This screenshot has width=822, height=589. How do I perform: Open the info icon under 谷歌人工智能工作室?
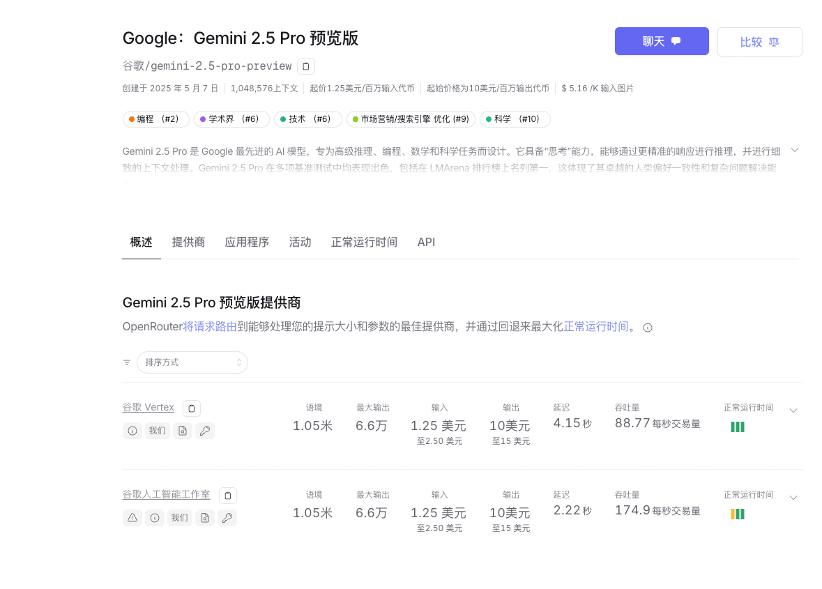pos(155,518)
